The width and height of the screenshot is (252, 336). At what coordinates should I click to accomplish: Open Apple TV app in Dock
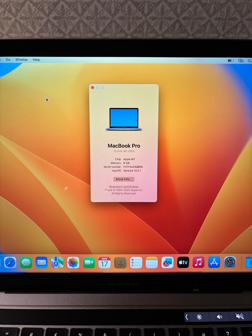click(x=183, y=262)
